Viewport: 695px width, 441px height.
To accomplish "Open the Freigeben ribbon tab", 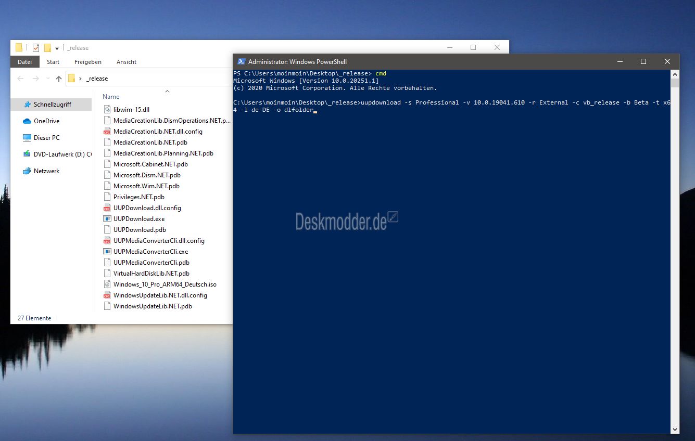I will (x=88, y=62).
